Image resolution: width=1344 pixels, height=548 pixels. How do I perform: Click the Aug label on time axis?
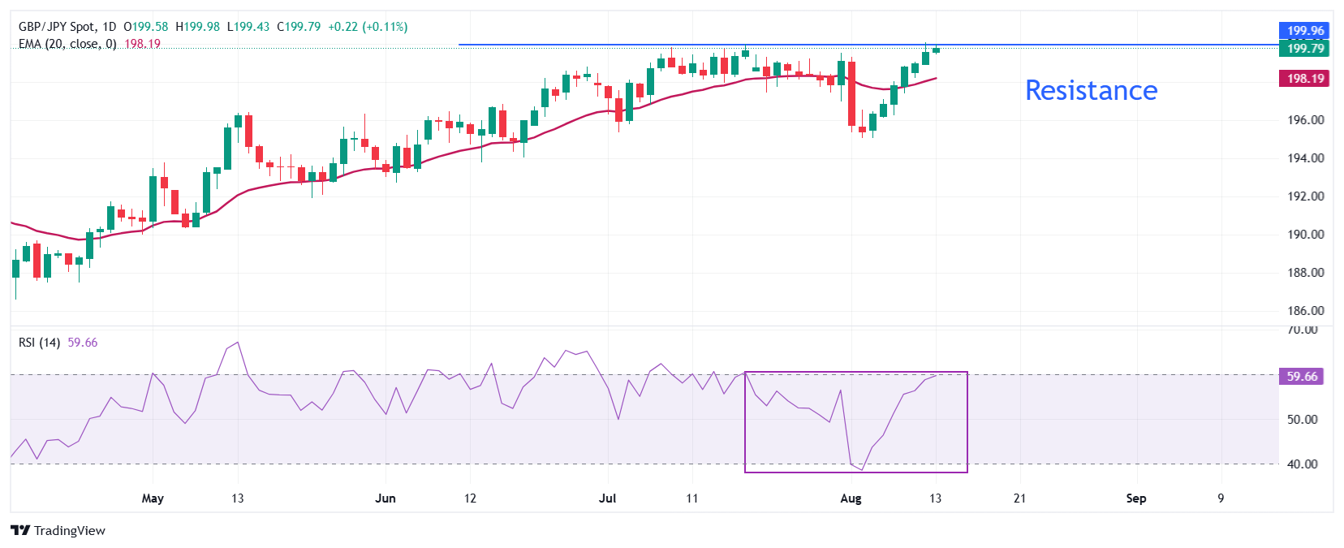(x=851, y=498)
